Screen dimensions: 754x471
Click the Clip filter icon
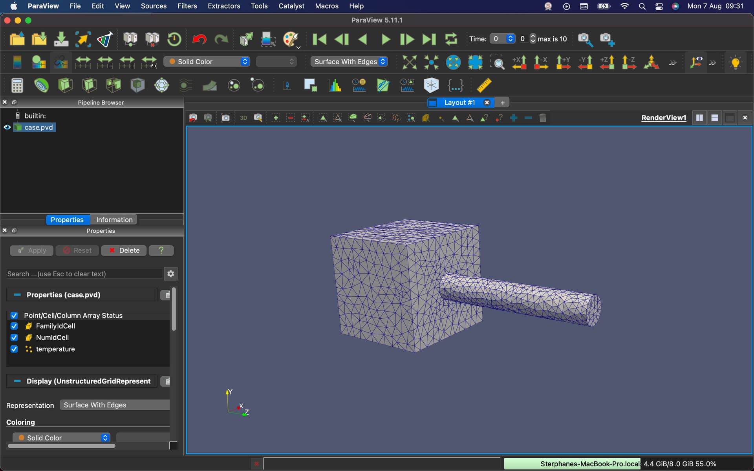65,85
